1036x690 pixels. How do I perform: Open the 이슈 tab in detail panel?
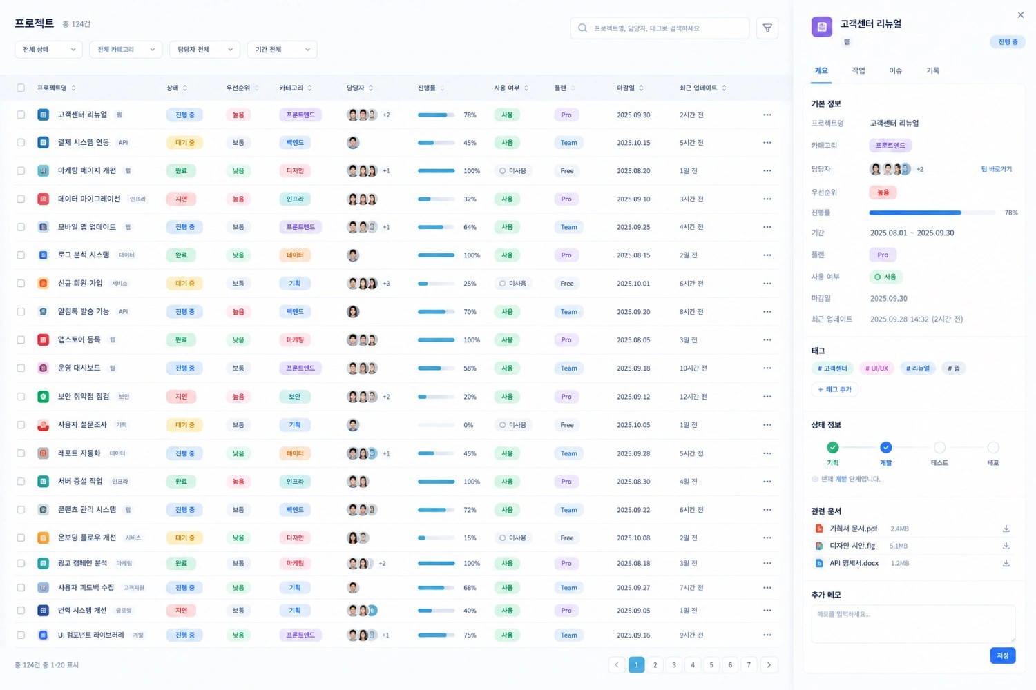895,70
